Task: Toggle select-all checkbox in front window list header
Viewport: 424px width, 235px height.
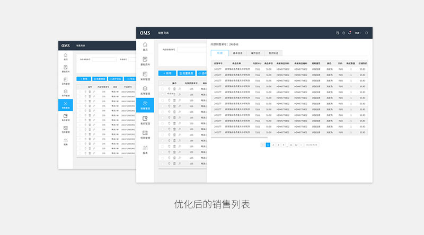Action: click(163, 83)
